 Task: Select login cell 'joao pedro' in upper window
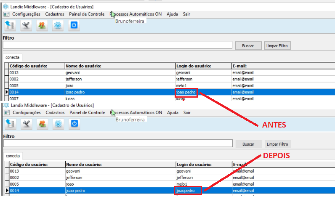tap(204, 92)
